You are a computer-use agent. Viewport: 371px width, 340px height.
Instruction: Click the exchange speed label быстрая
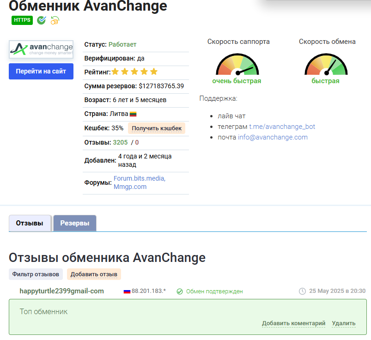325,81
